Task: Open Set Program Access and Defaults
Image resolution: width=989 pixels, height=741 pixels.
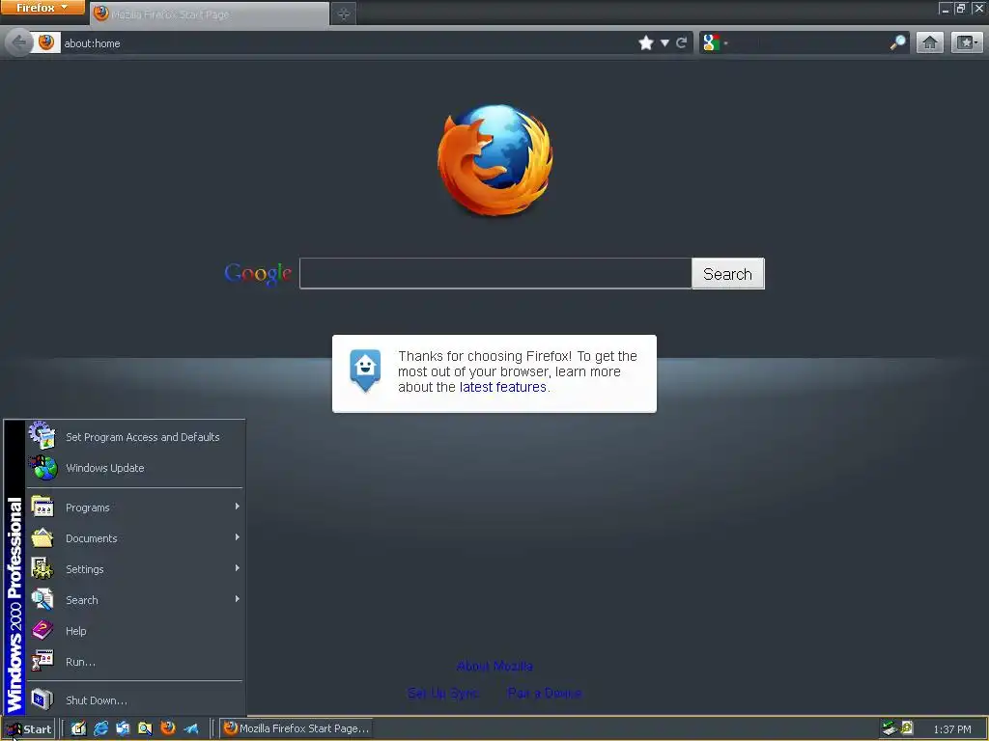Action: click(x=135, y=437)
